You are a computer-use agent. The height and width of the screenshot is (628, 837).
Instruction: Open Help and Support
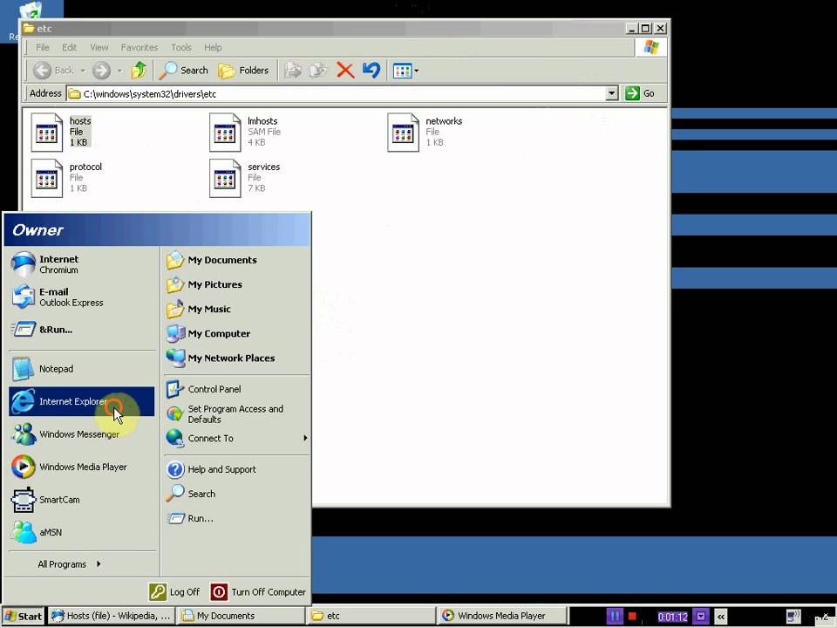(237, 469)
